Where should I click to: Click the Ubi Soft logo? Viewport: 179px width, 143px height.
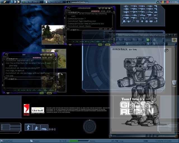(x=37, y=110)
